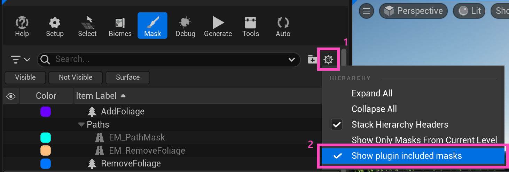Screen dimensions: 509x172
Task: Open the filter list dropdown
Action: tap(21, 60)
